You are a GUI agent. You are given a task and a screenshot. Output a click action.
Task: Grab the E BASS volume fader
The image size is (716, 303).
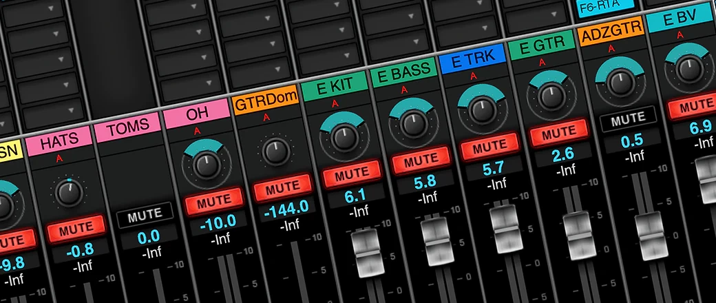coord(436,241)
